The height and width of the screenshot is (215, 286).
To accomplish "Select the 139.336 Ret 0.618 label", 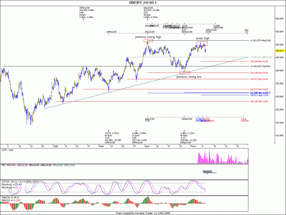I will coord(259,73).
